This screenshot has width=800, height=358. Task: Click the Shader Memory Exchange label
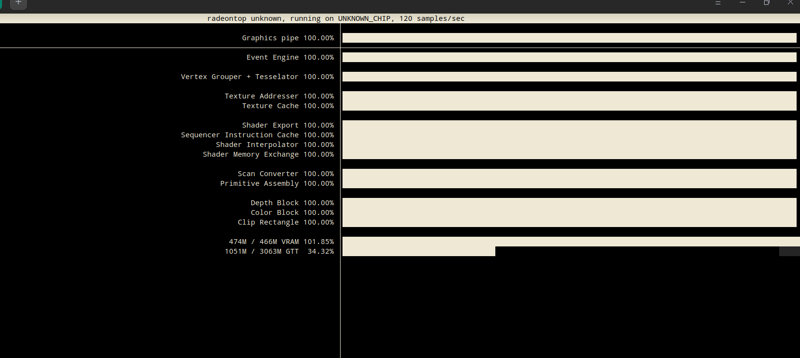250,154
